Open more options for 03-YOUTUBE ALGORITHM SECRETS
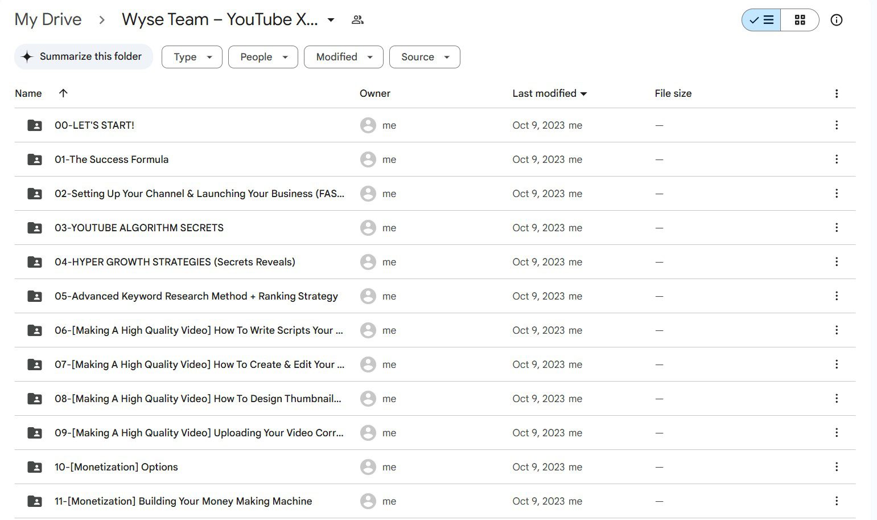This screenshot has width=877, height=520. coord(836,227)
